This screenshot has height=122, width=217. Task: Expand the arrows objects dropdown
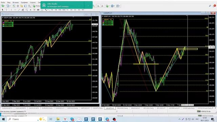(48, 10)
